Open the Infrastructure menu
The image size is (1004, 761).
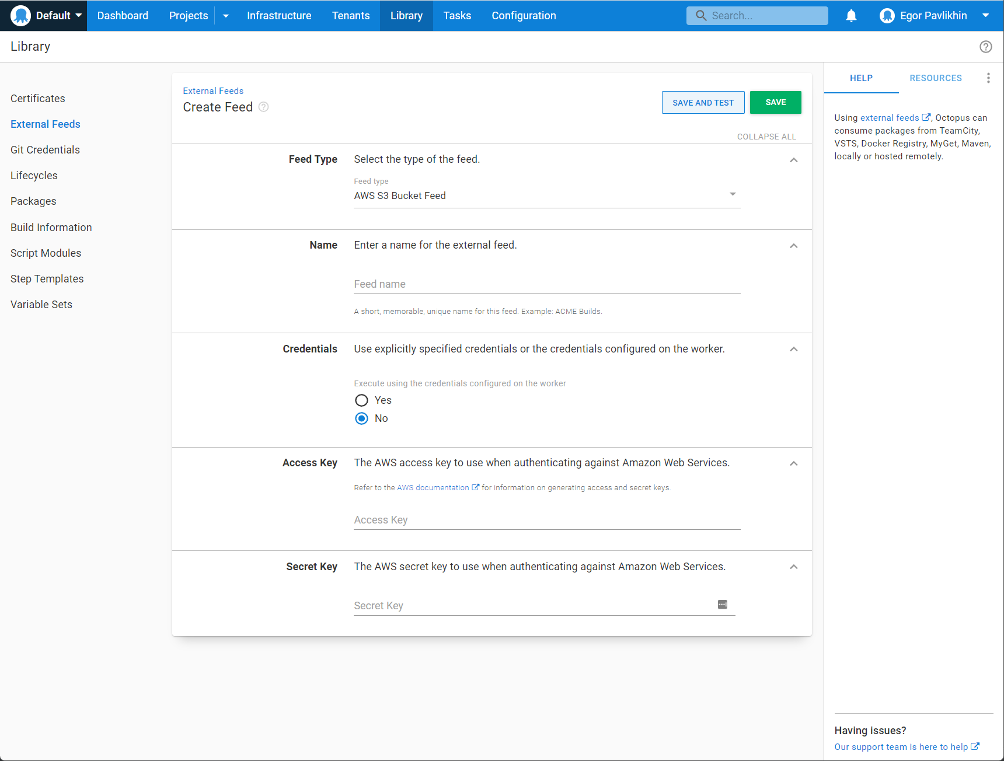(x=279, y=16)
